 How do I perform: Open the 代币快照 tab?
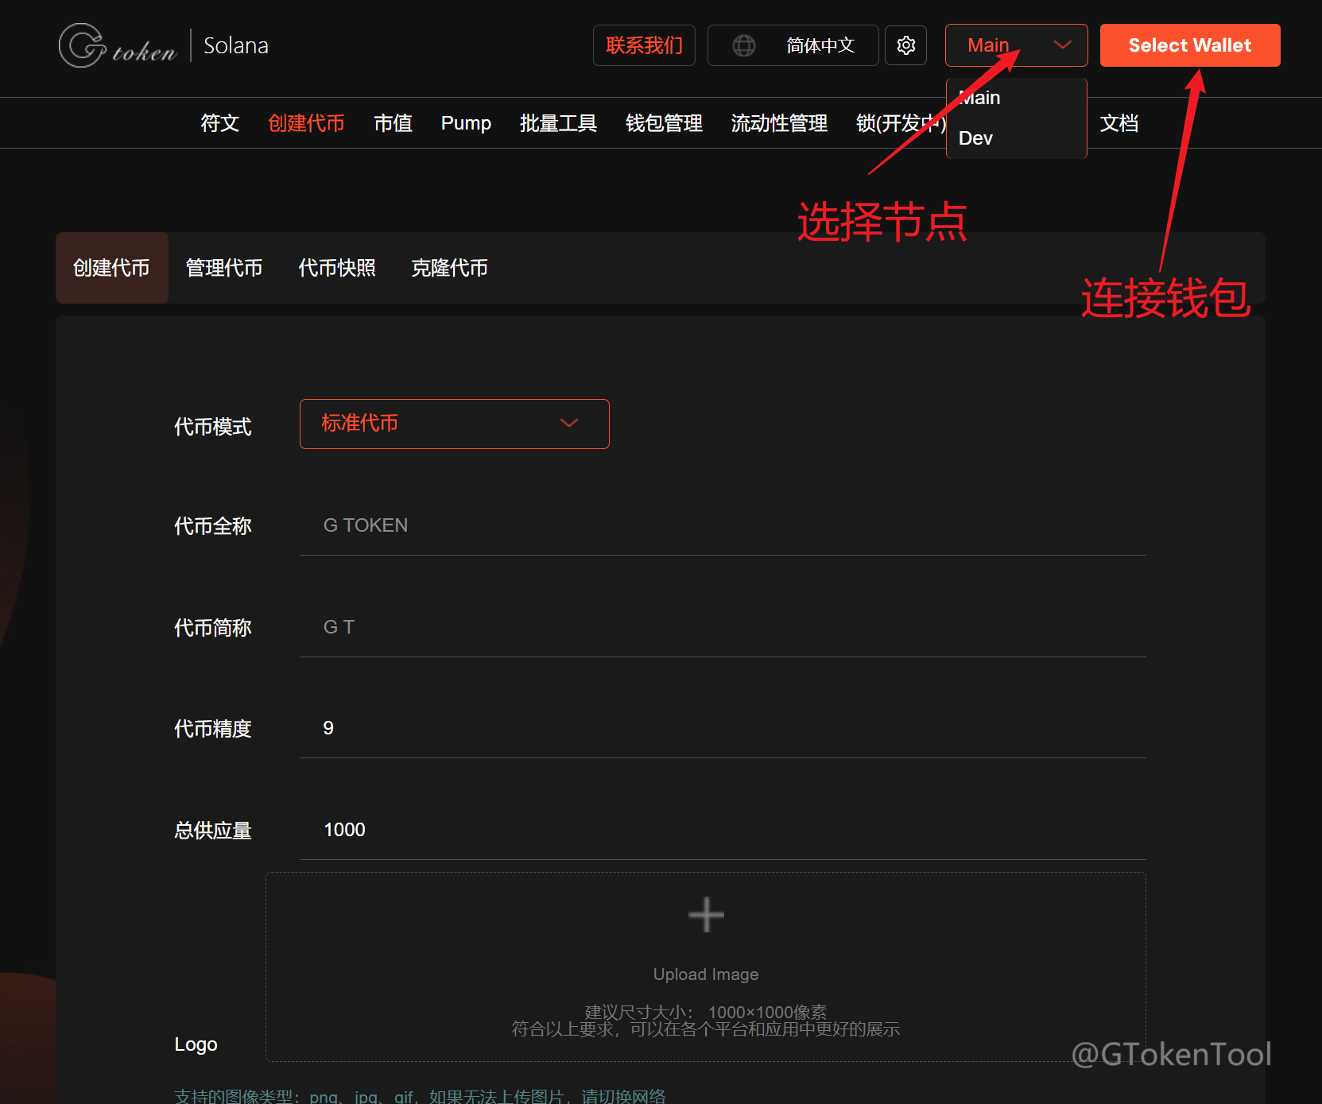337,268
